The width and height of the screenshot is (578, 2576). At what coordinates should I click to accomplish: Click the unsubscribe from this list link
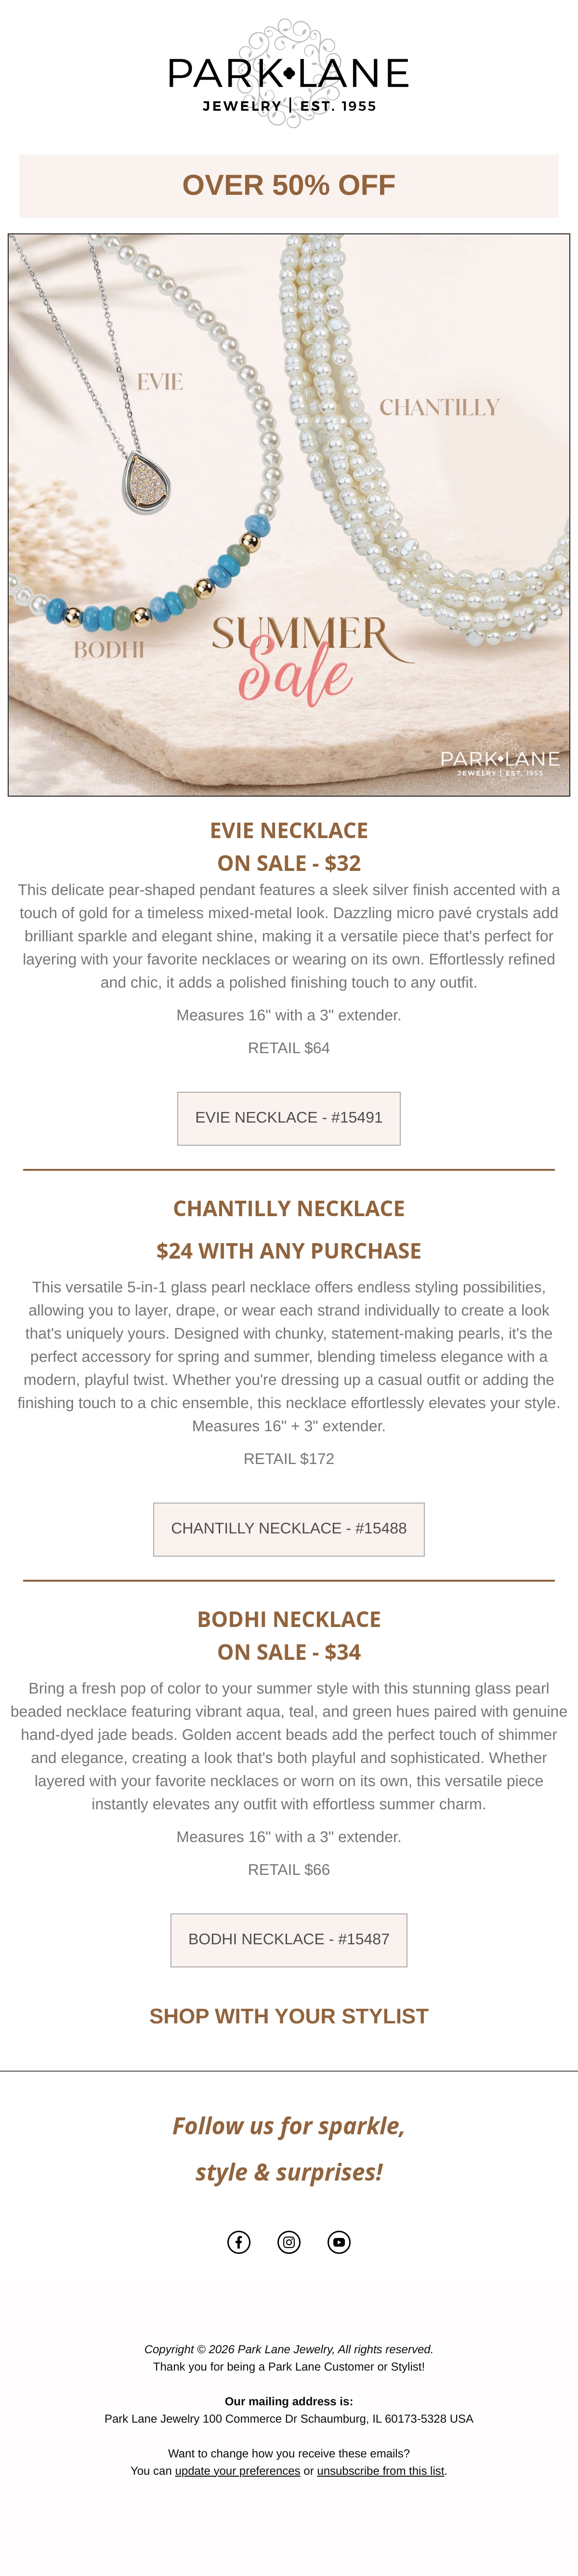coord(381,2470)
